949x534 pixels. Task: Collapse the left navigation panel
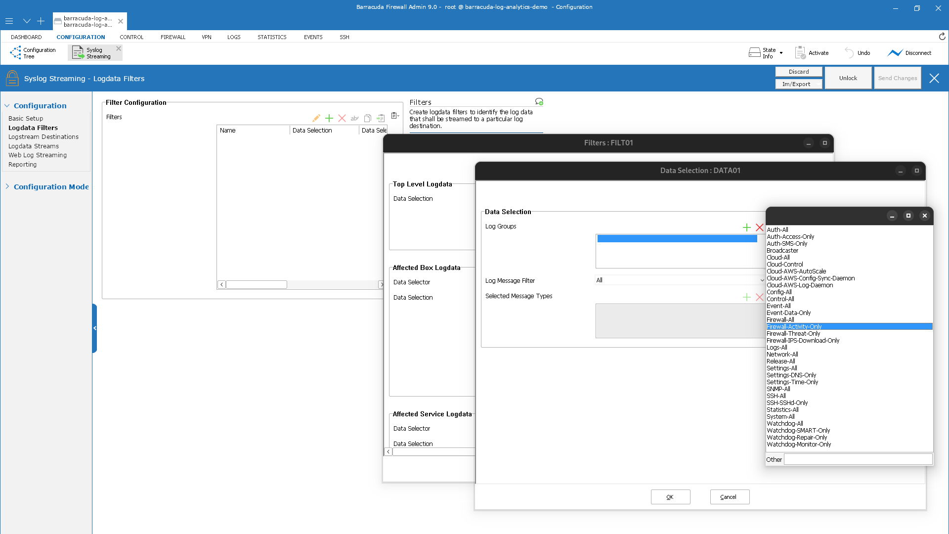pyautogui.click(x=94, y=328)
